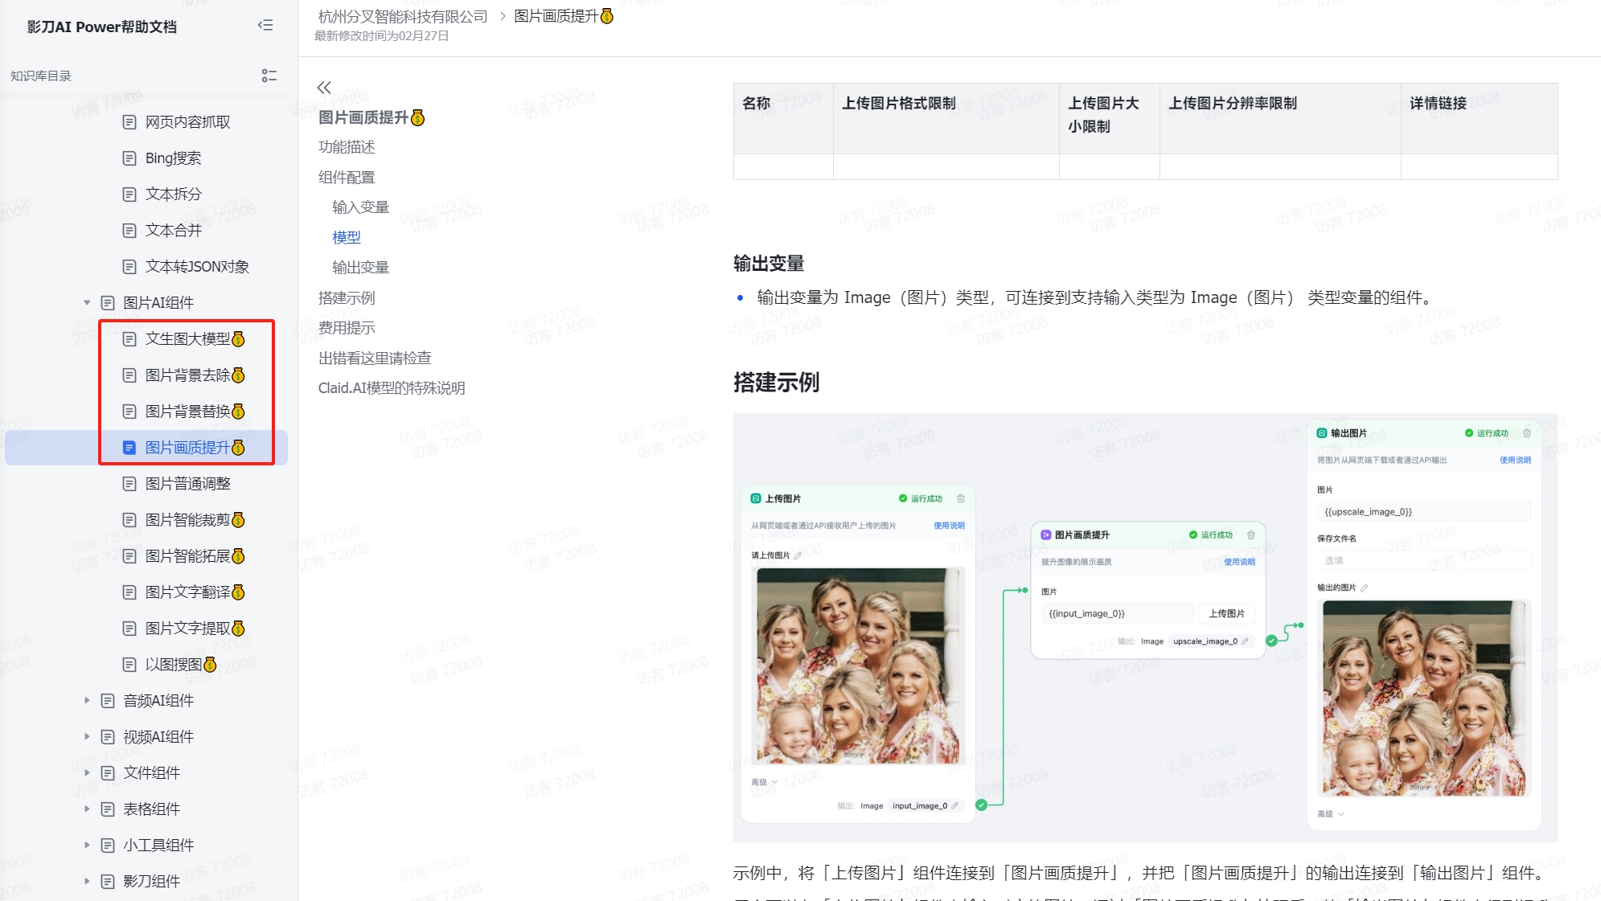The width and height of the screenshot is (1601, 901).
Task: Jump to 费用提示 in outline
Action: [347, 328]
